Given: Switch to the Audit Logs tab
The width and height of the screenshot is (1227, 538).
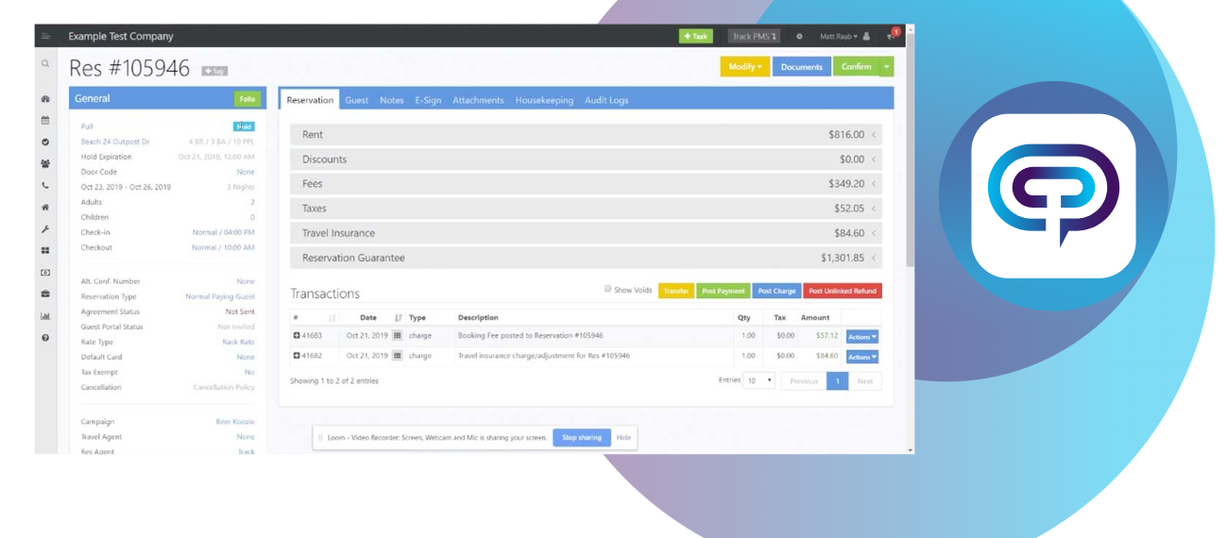Looking at the screenshot, I should tap(606, 100).
